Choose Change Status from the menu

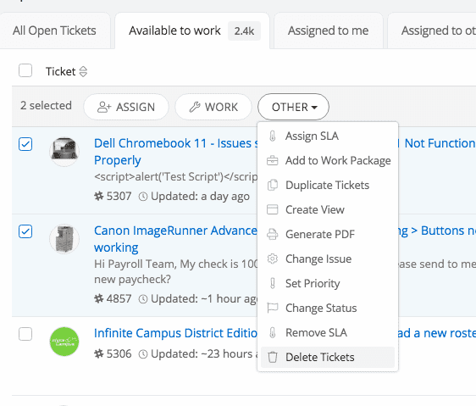coord(328,309)
